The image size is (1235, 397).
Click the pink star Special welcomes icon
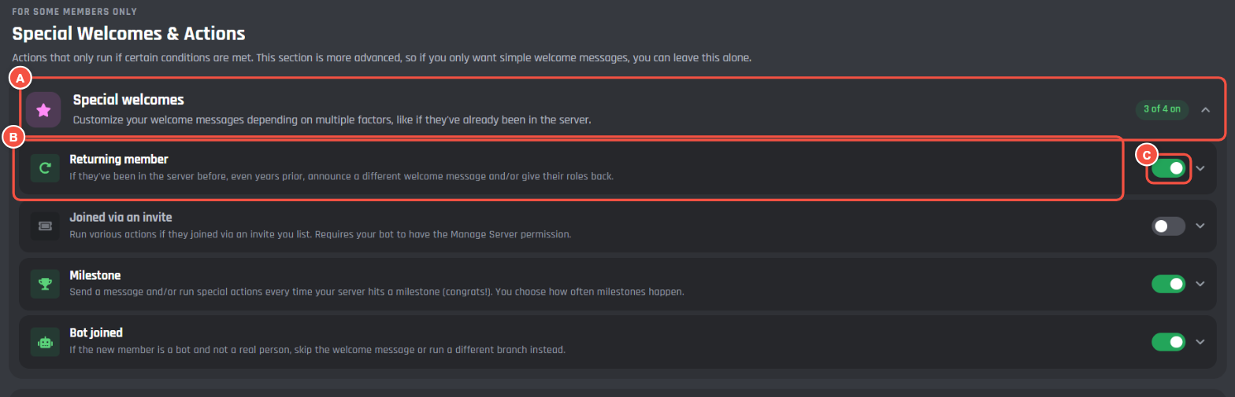pyautogui.click(x=43, y=110)
